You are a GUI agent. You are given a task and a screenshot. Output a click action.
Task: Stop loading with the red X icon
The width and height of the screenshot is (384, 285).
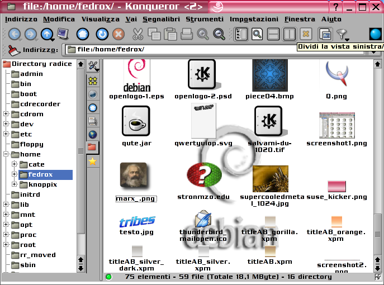[x=118, y=34]
